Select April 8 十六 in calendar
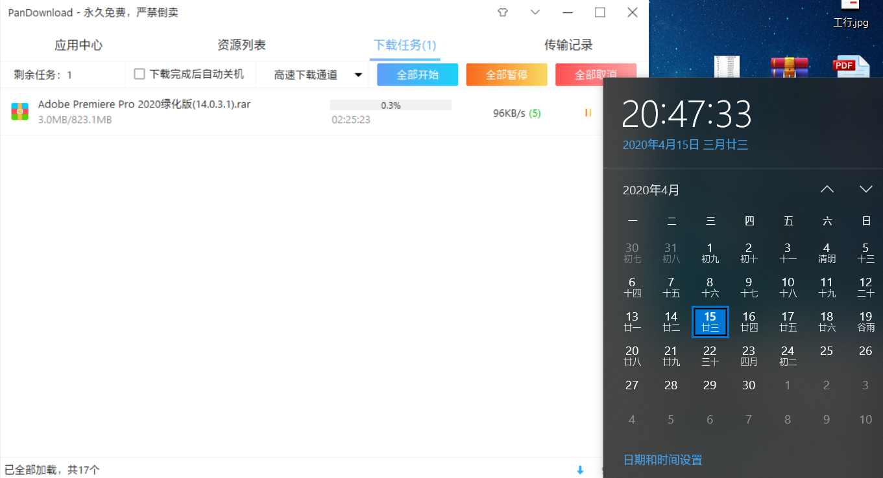This screenshot has width=883, height=478. pyautogui.click(x=710, y=287)
